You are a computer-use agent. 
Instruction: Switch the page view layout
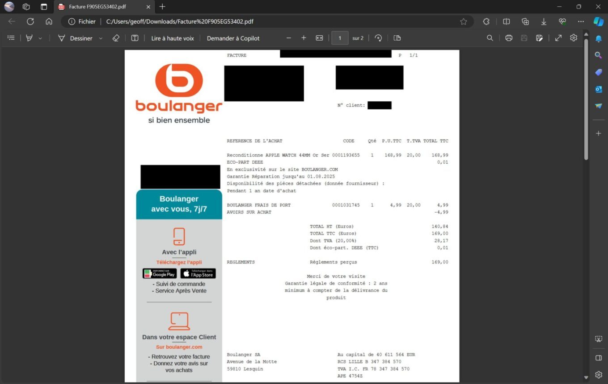pyautogui.click(x=397, y=38)
